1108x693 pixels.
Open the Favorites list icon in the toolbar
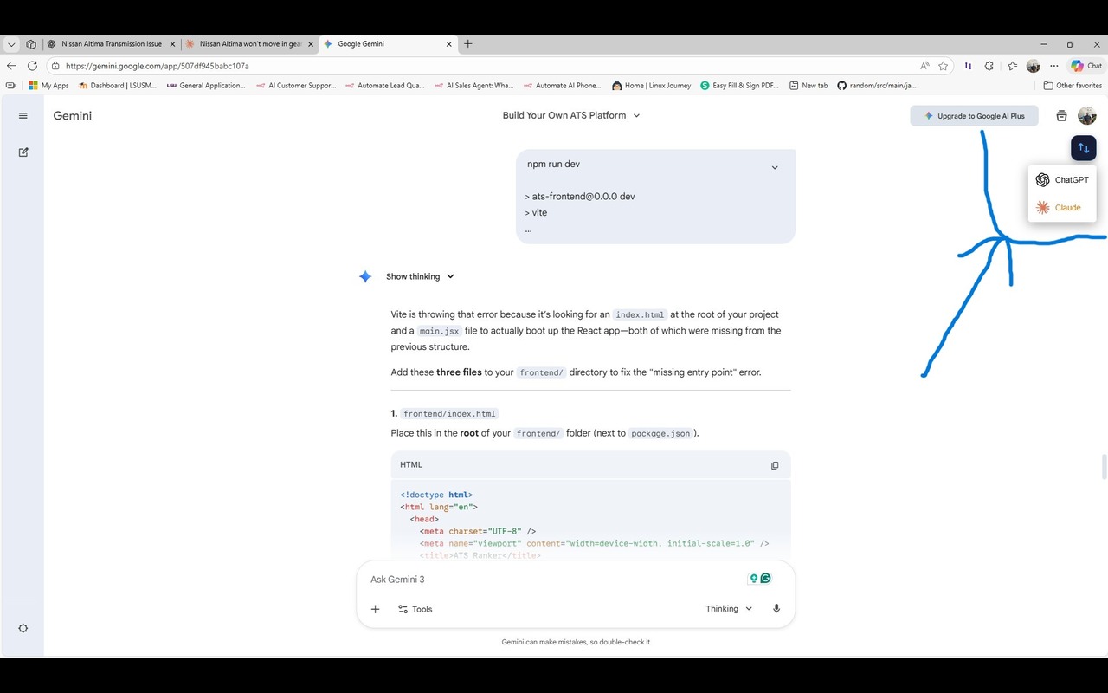[x=1012, y=66]
